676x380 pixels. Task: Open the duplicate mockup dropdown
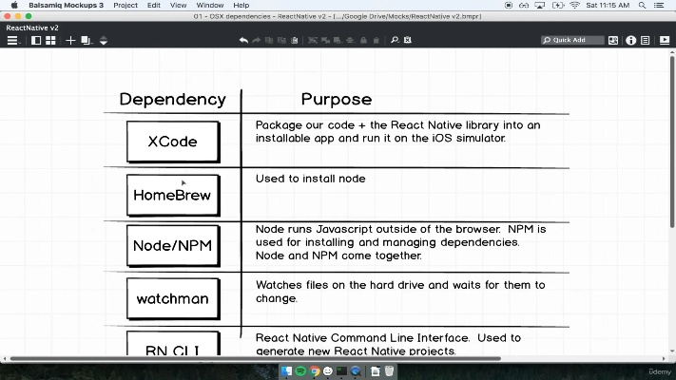tap(86, 41)
